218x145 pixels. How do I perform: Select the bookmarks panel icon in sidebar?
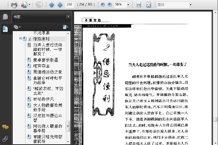click(x=5, y=29)
